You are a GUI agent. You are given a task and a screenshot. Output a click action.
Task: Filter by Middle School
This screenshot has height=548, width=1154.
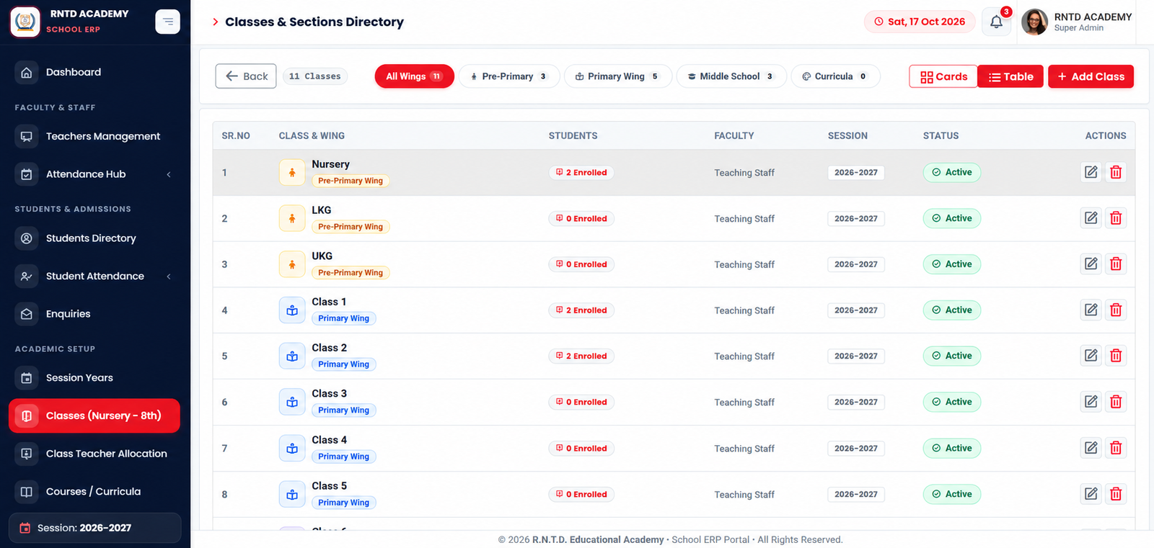coord(731,76)
